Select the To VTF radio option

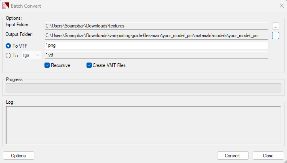(8, 46)
